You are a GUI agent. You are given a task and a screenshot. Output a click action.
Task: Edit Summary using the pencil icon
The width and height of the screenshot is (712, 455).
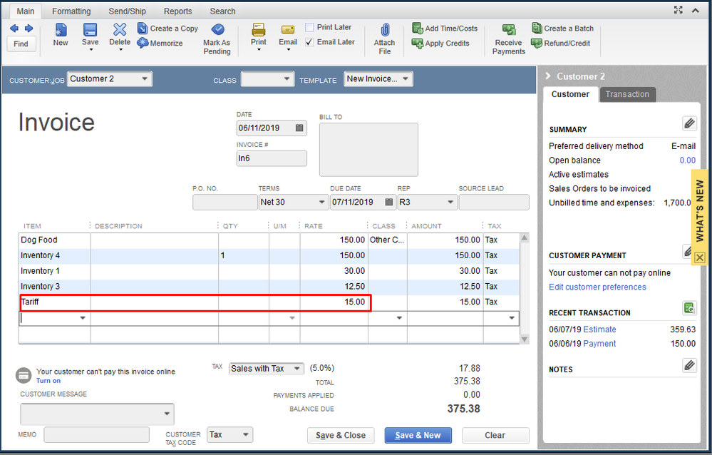click(689, 123)
